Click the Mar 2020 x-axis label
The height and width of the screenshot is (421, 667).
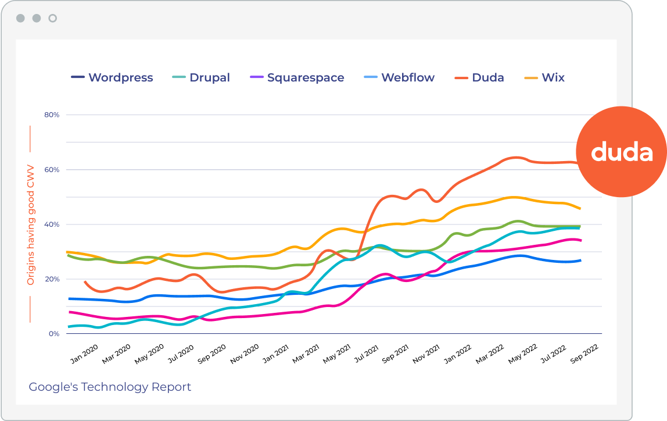pos(116,354)
